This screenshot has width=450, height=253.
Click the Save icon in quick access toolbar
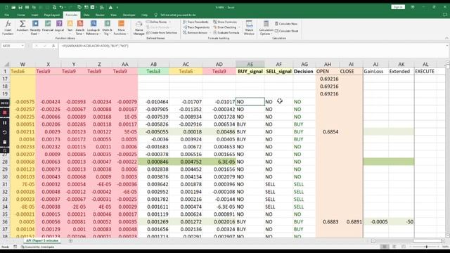20,7
